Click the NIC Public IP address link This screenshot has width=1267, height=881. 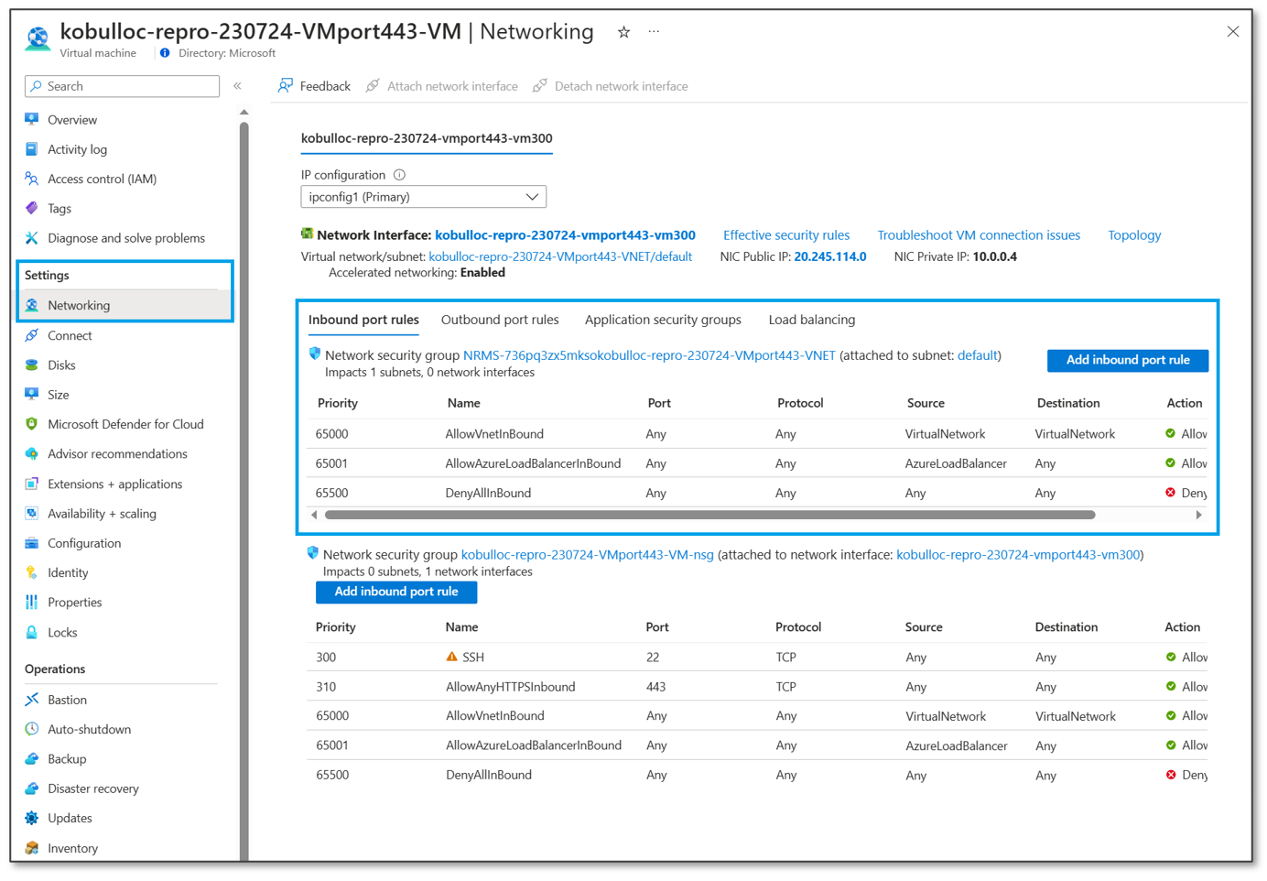[x=829, y=256]
